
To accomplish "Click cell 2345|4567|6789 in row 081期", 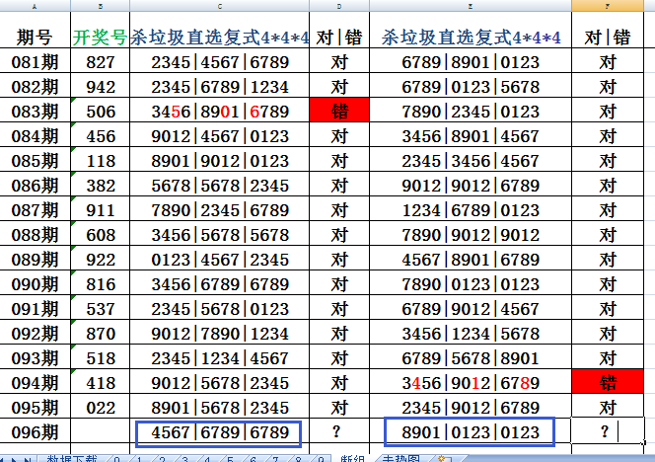I will tap(220, 62).
